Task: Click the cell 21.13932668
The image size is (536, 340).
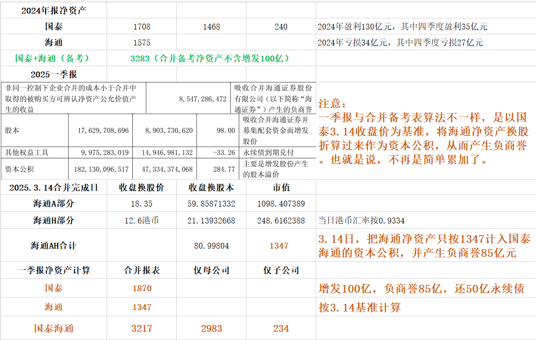Action: 211,221
